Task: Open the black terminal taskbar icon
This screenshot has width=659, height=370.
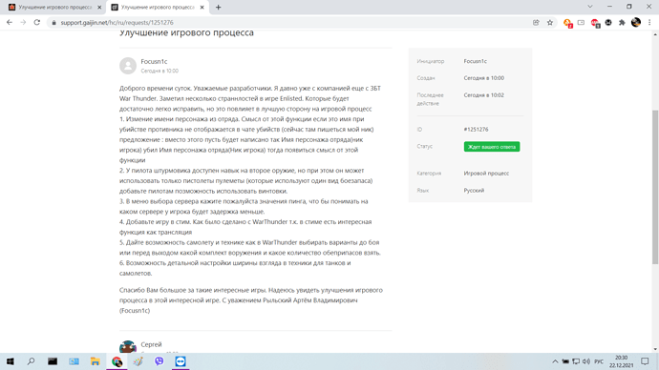Action: [53, 361]
